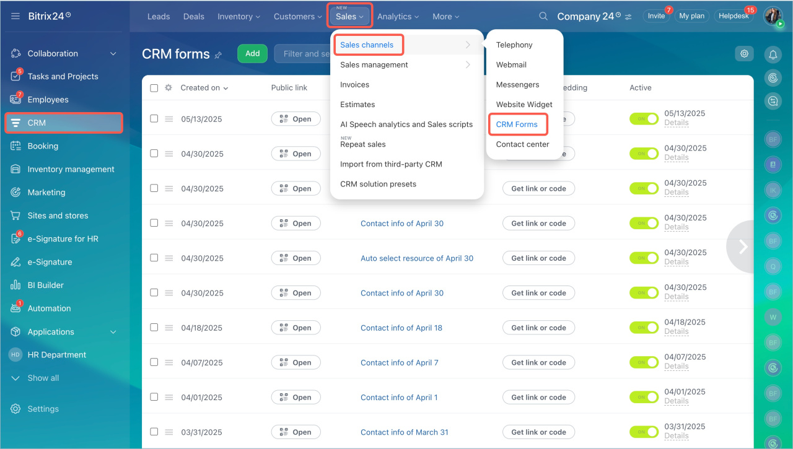
Task: Tick the checkbox for the 04/18/2025 form
Action: pyautogui.click(x=154, y=328)
